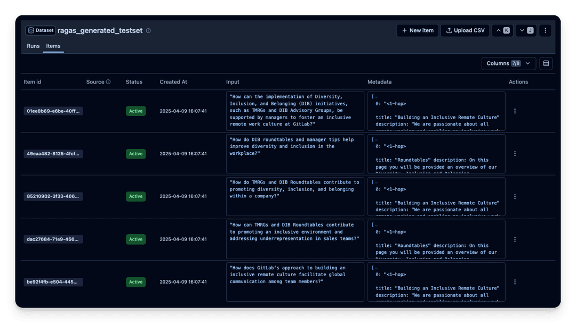Show the Source column info icon

tap(108, 82)
